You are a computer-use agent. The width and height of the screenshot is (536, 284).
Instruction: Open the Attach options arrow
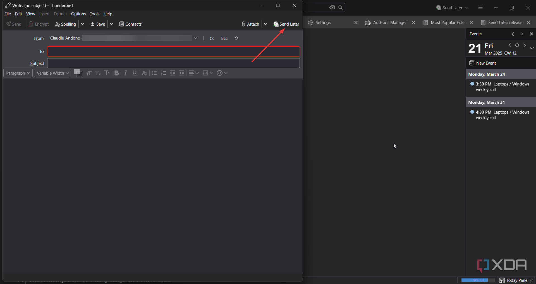266,24
